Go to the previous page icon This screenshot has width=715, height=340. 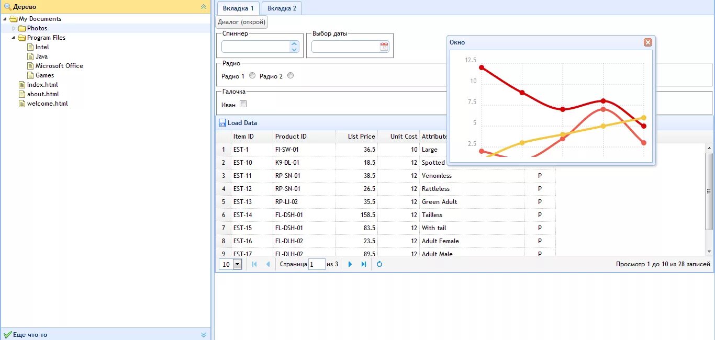(x=268, y=264)
